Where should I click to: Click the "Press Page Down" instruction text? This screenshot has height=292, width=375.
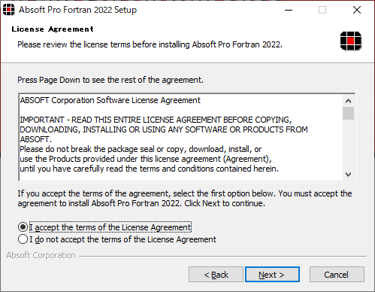pos(110,80)
